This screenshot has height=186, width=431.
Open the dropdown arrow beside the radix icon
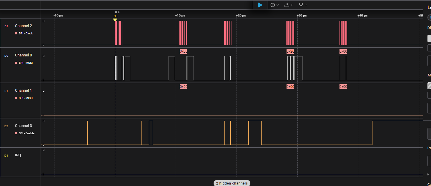278,5
